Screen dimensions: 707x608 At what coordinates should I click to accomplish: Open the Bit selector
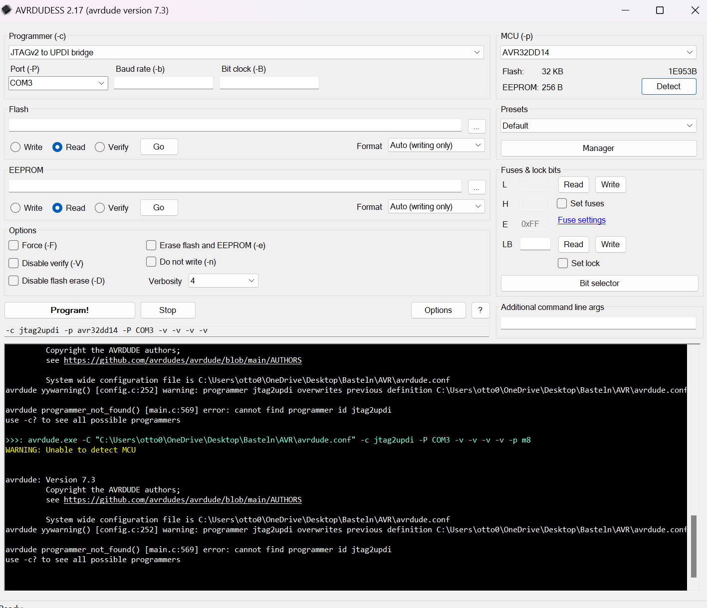point(599,283)
